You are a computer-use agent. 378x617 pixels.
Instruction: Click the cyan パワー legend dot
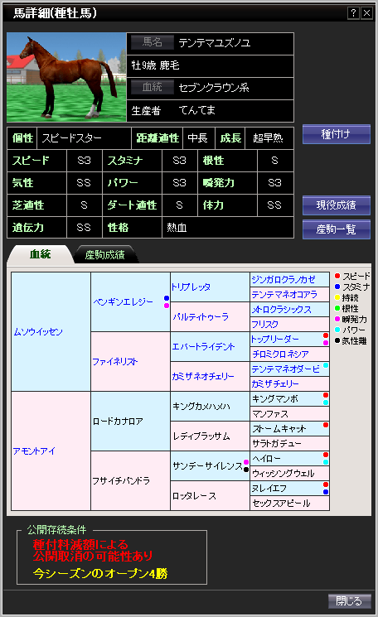tap(337, 330)
